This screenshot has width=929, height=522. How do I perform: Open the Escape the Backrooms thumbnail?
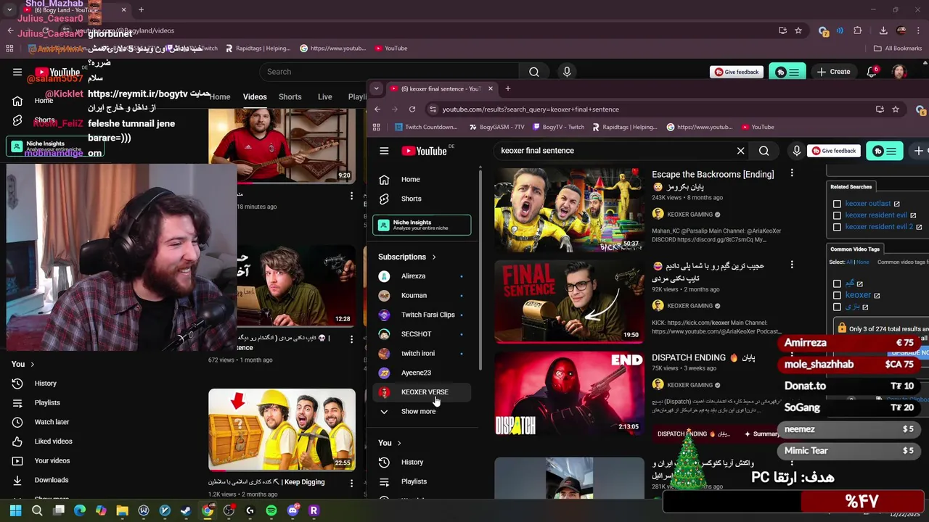coord(569,210)
